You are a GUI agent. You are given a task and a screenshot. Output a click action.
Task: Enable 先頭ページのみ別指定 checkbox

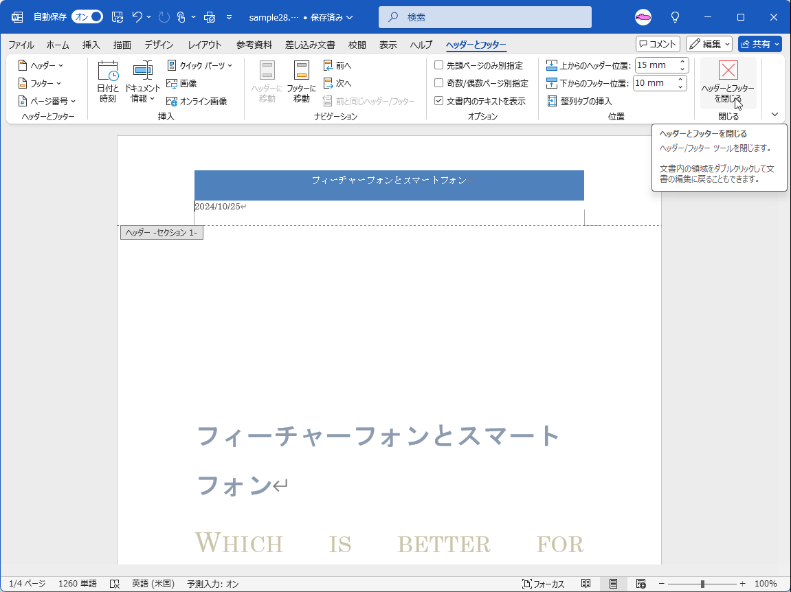[438, 65]
